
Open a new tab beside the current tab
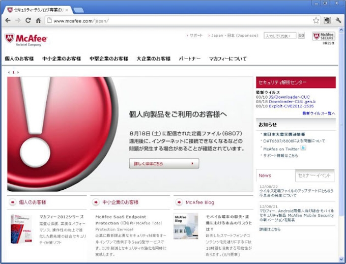(78, 10)
